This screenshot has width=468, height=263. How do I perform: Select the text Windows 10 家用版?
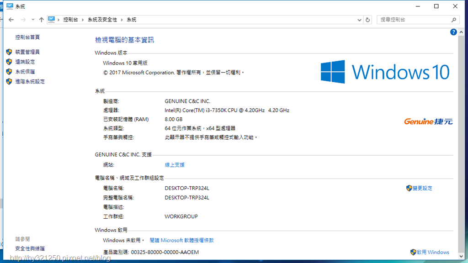[x=125, y=63]
